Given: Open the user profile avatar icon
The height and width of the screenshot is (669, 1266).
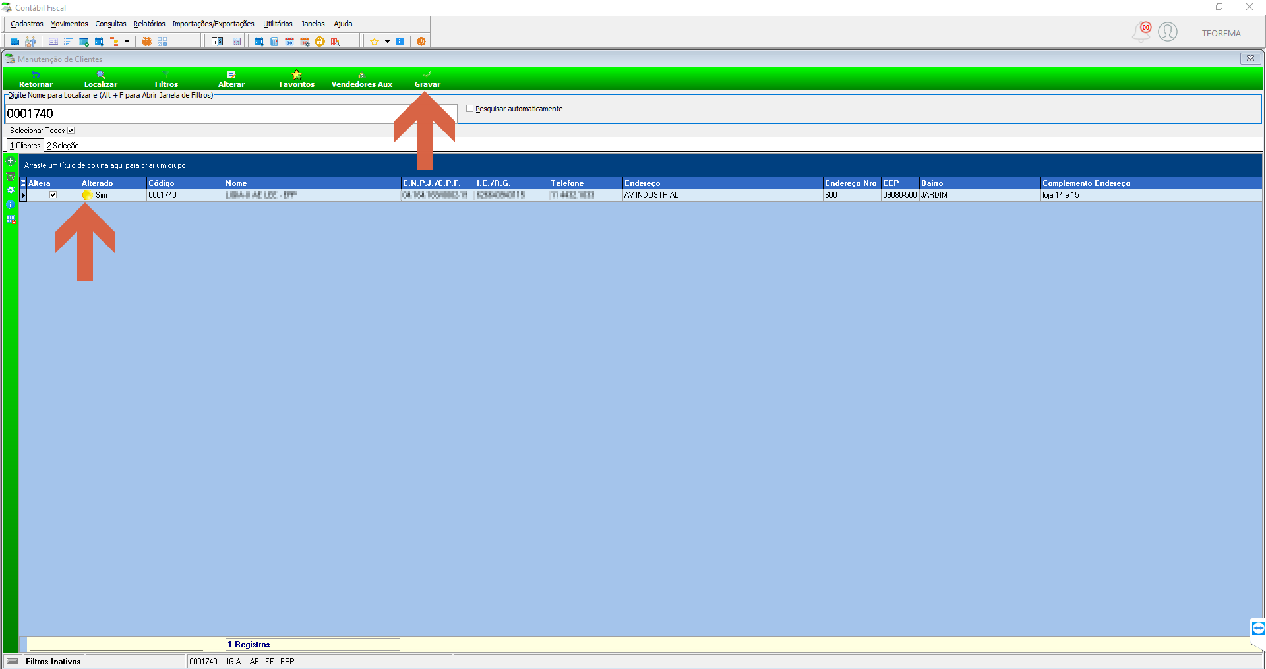Looking at the screenshot, I should [x=1168, y=32].
